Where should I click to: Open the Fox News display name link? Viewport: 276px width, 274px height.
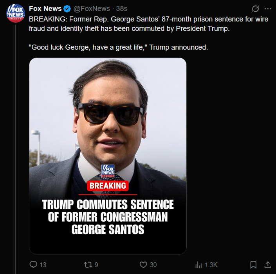click(45, 9)
